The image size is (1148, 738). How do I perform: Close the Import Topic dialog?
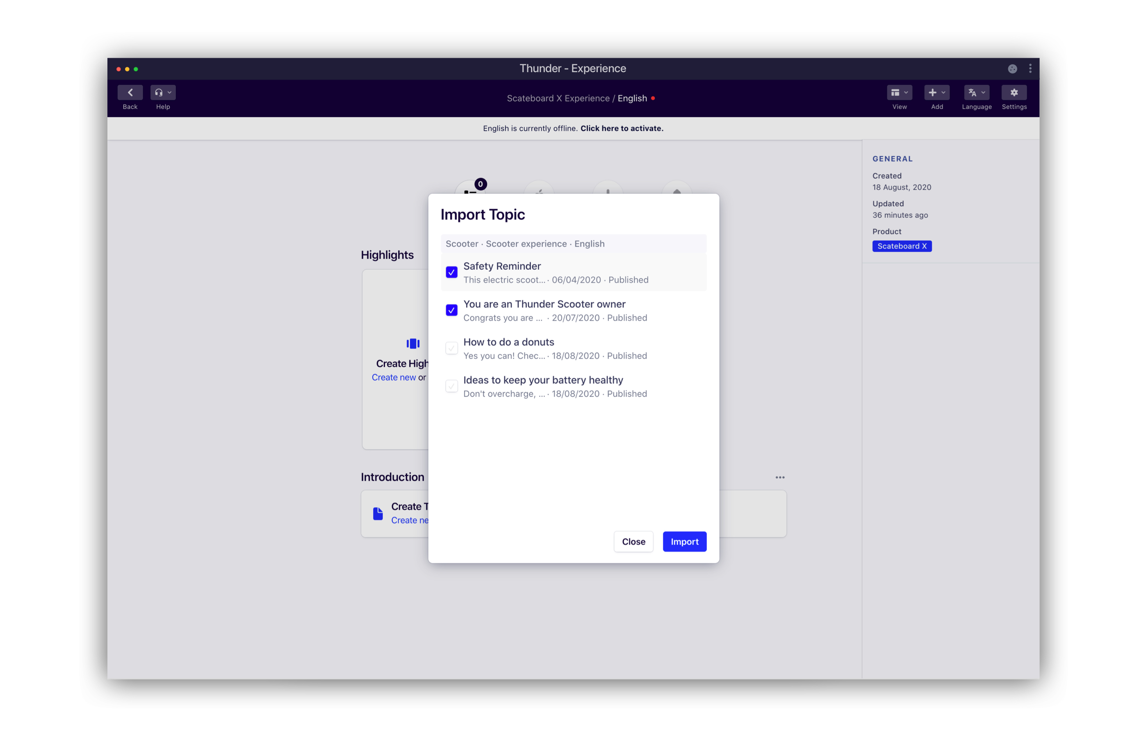(633, 542)
